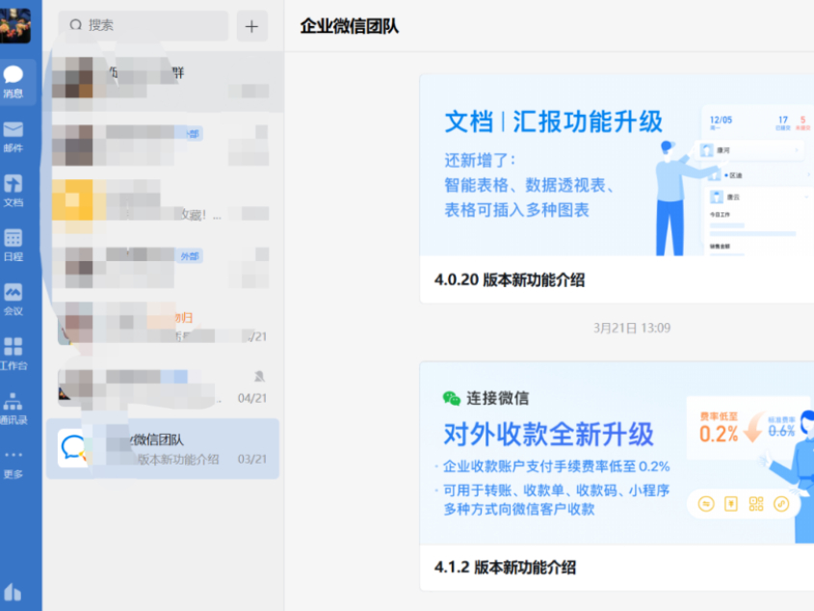814x611 pixels.
Task: Open the 消息 messages tab
Action: coord(13,82)
